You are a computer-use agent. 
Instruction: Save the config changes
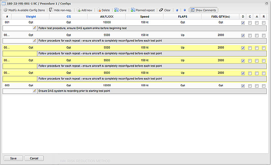[13, 158]
